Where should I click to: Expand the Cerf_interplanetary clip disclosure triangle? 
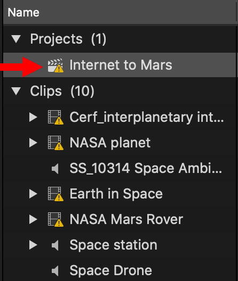(x=33, y=118)
